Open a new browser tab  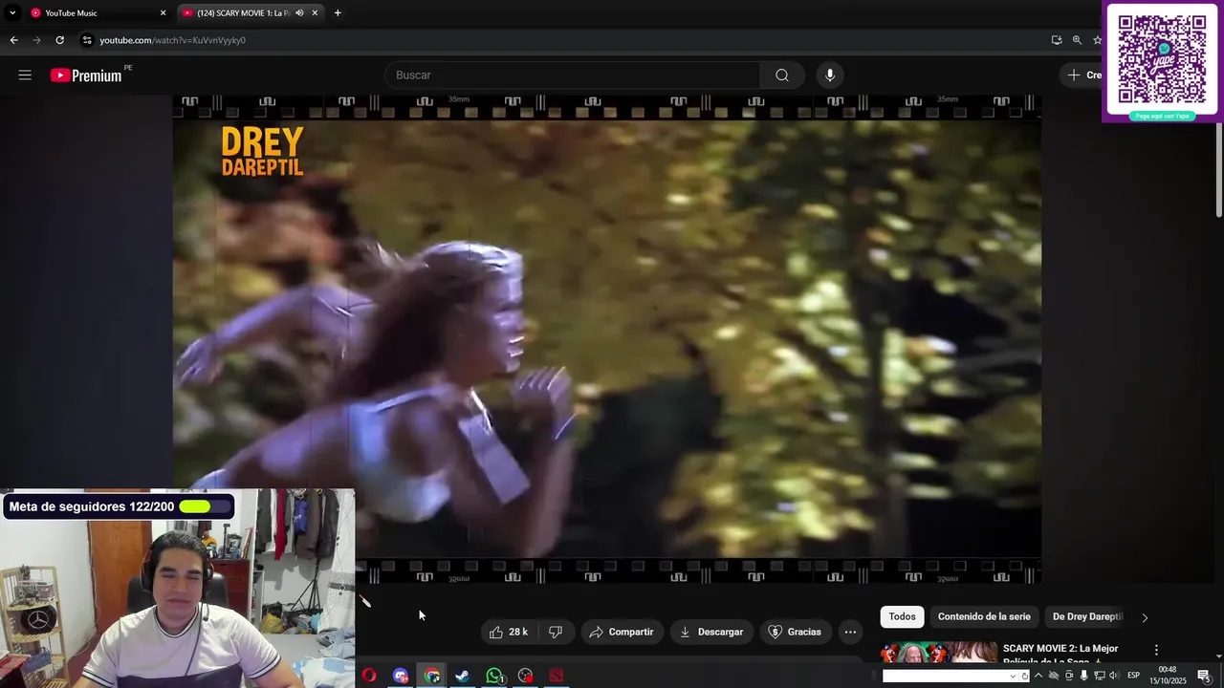338,13
